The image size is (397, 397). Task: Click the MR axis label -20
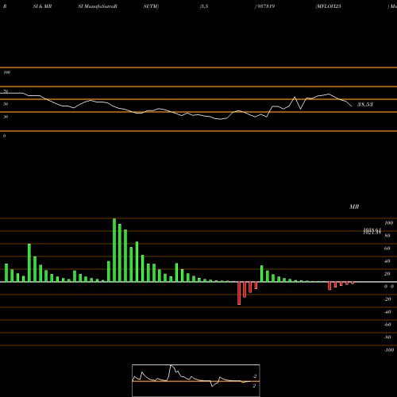[x=387, y=299]
